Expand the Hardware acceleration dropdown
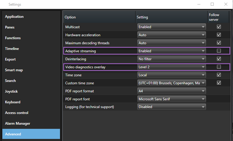 (x=172, y=35)
